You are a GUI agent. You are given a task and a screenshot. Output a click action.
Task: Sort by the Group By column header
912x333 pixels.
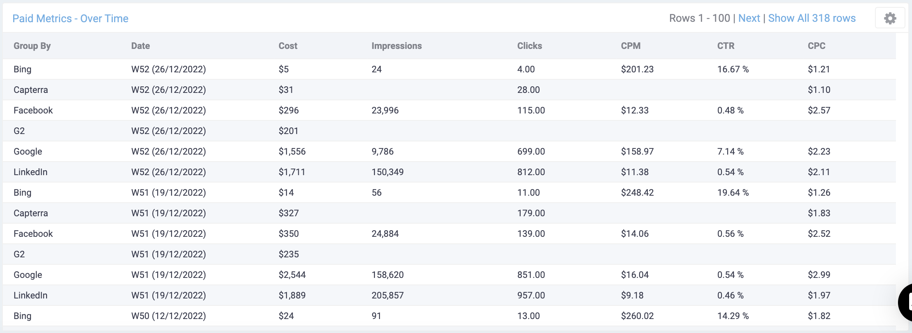[32, 46]
